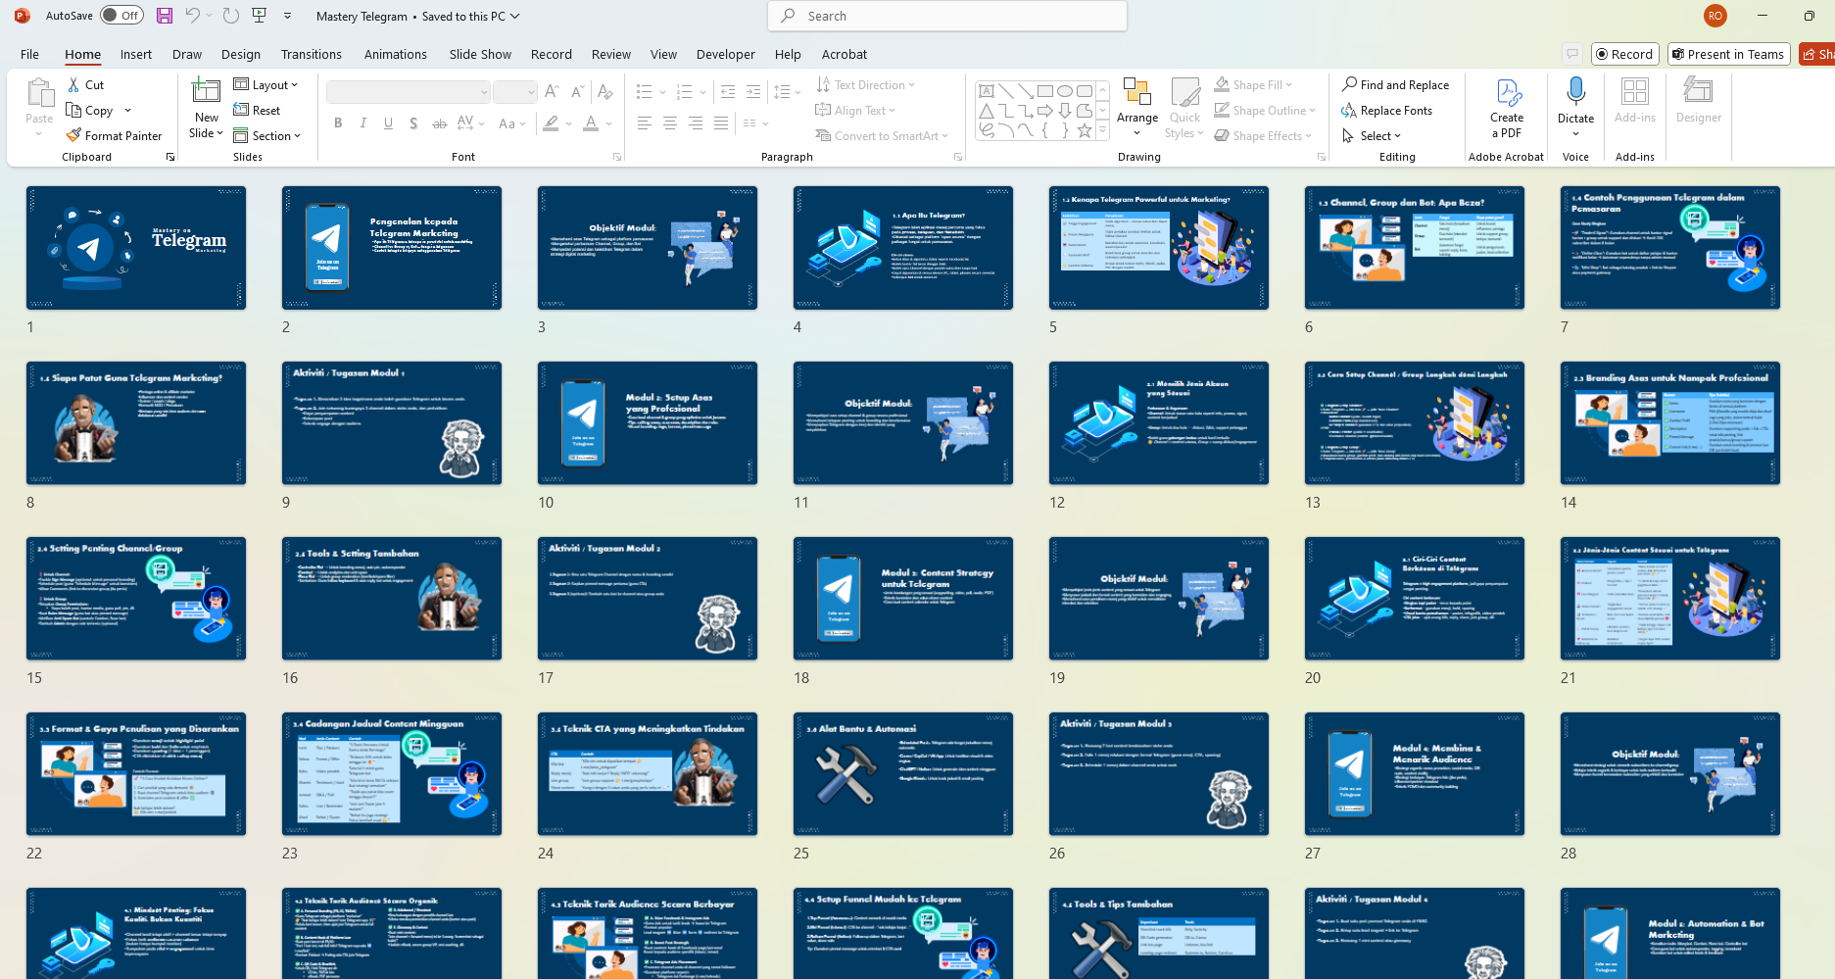Screen dimensions: 1835x979
Task: Select the oval shape in gallery
Action: (1065, 91)
